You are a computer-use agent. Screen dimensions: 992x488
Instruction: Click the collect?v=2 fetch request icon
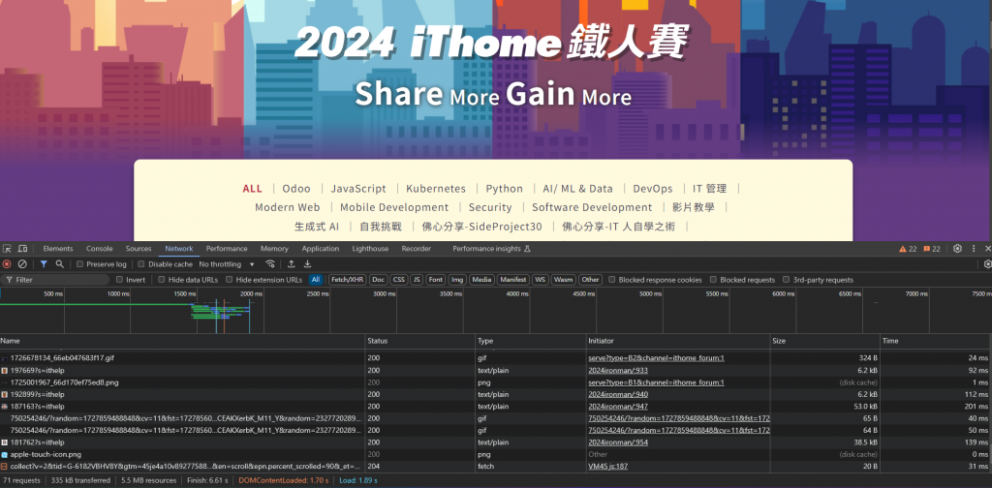coord(5,467)
